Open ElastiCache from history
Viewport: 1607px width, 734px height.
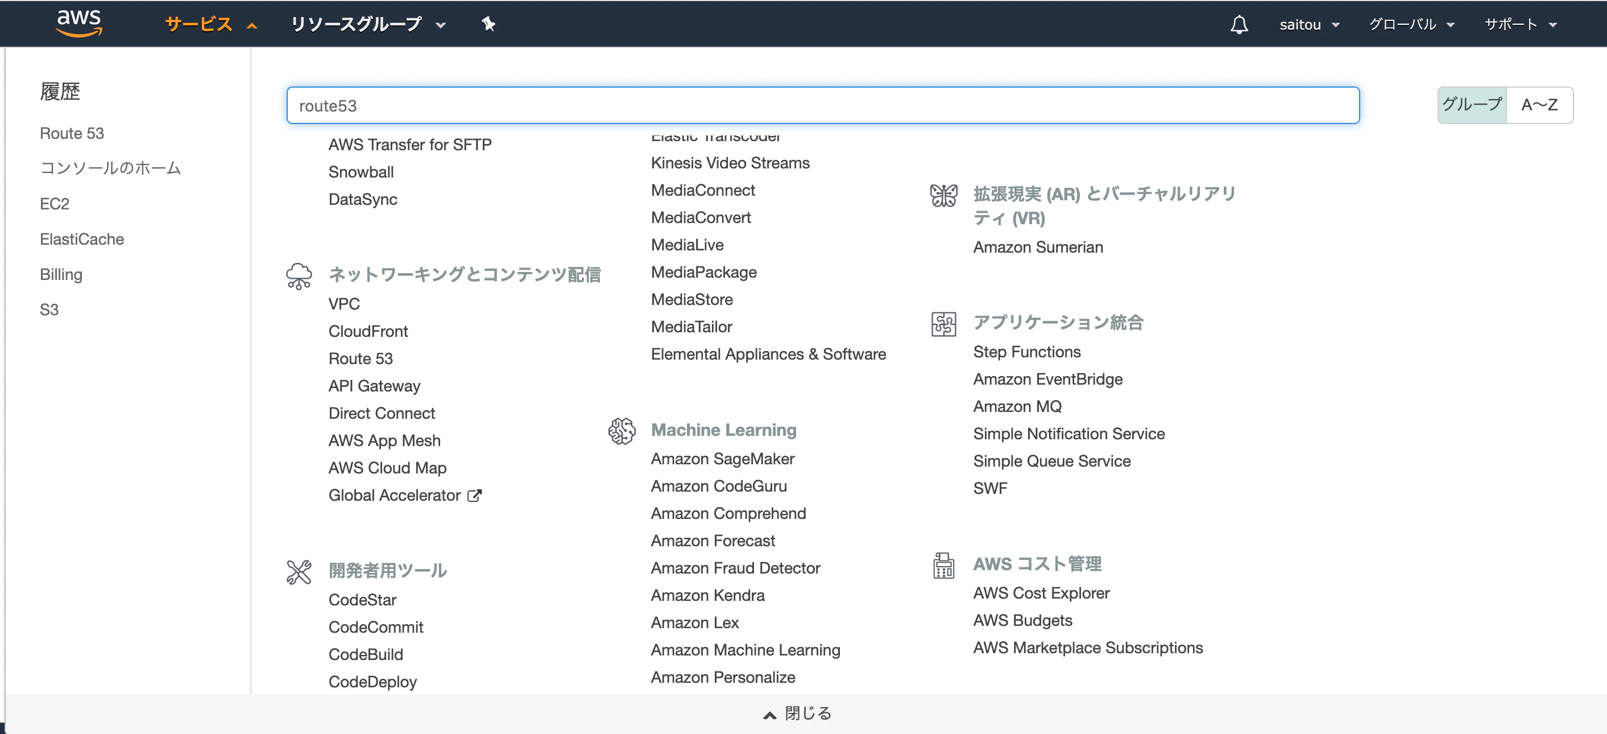click(x=82, y=239)
